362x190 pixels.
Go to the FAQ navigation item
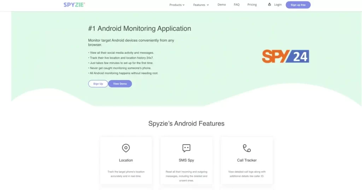(237, 5)
